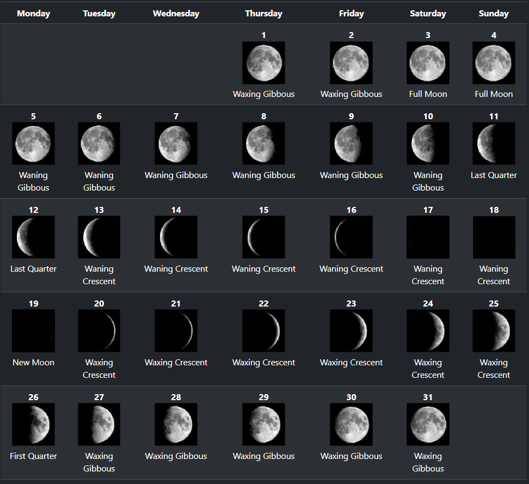Click the date number 22

[x=263, y=303]
